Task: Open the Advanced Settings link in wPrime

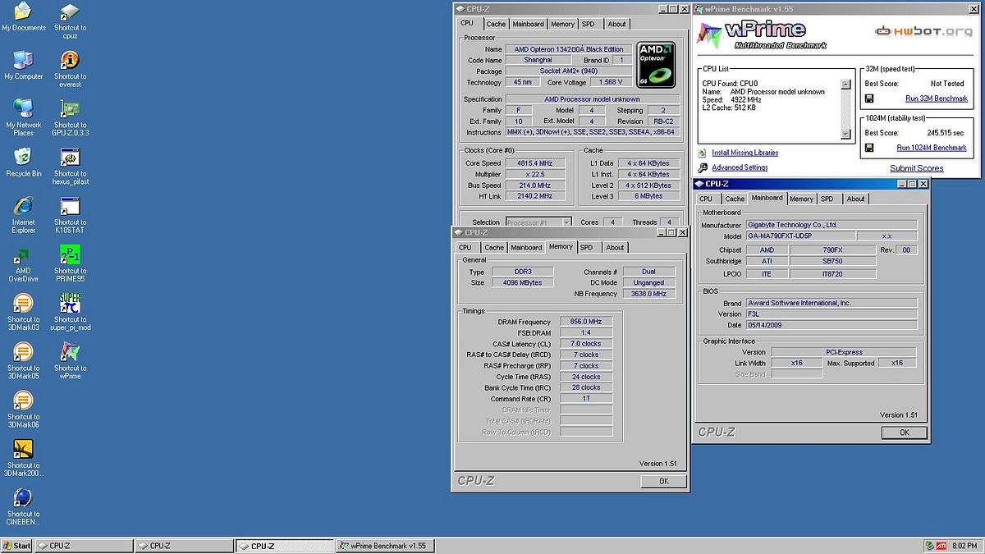Action: pyautogui.click(x=740, y=167)
